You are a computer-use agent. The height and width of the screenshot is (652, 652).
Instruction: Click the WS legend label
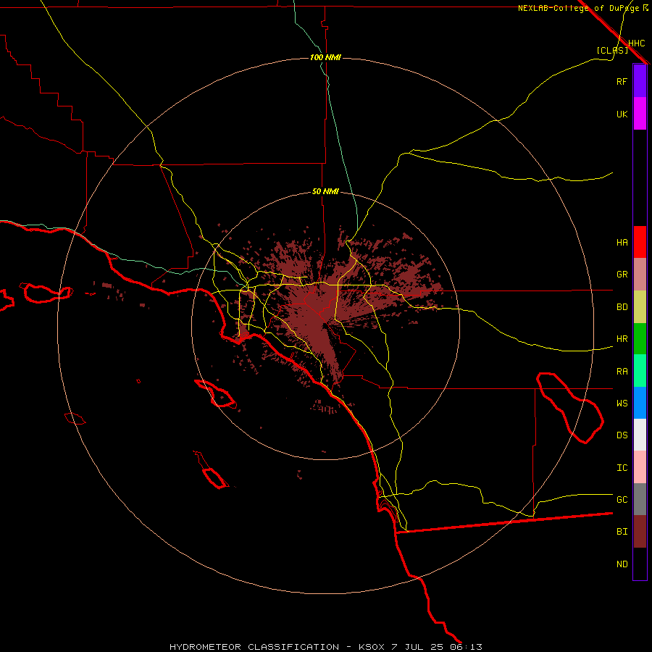[x=622, y=404]
